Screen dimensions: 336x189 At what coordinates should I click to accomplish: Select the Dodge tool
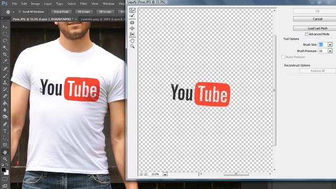pyautogui.click(x=5, y=117)
